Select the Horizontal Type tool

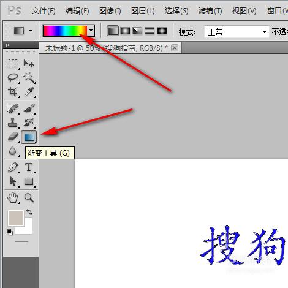pyautogui.click(x=29, y=167)
